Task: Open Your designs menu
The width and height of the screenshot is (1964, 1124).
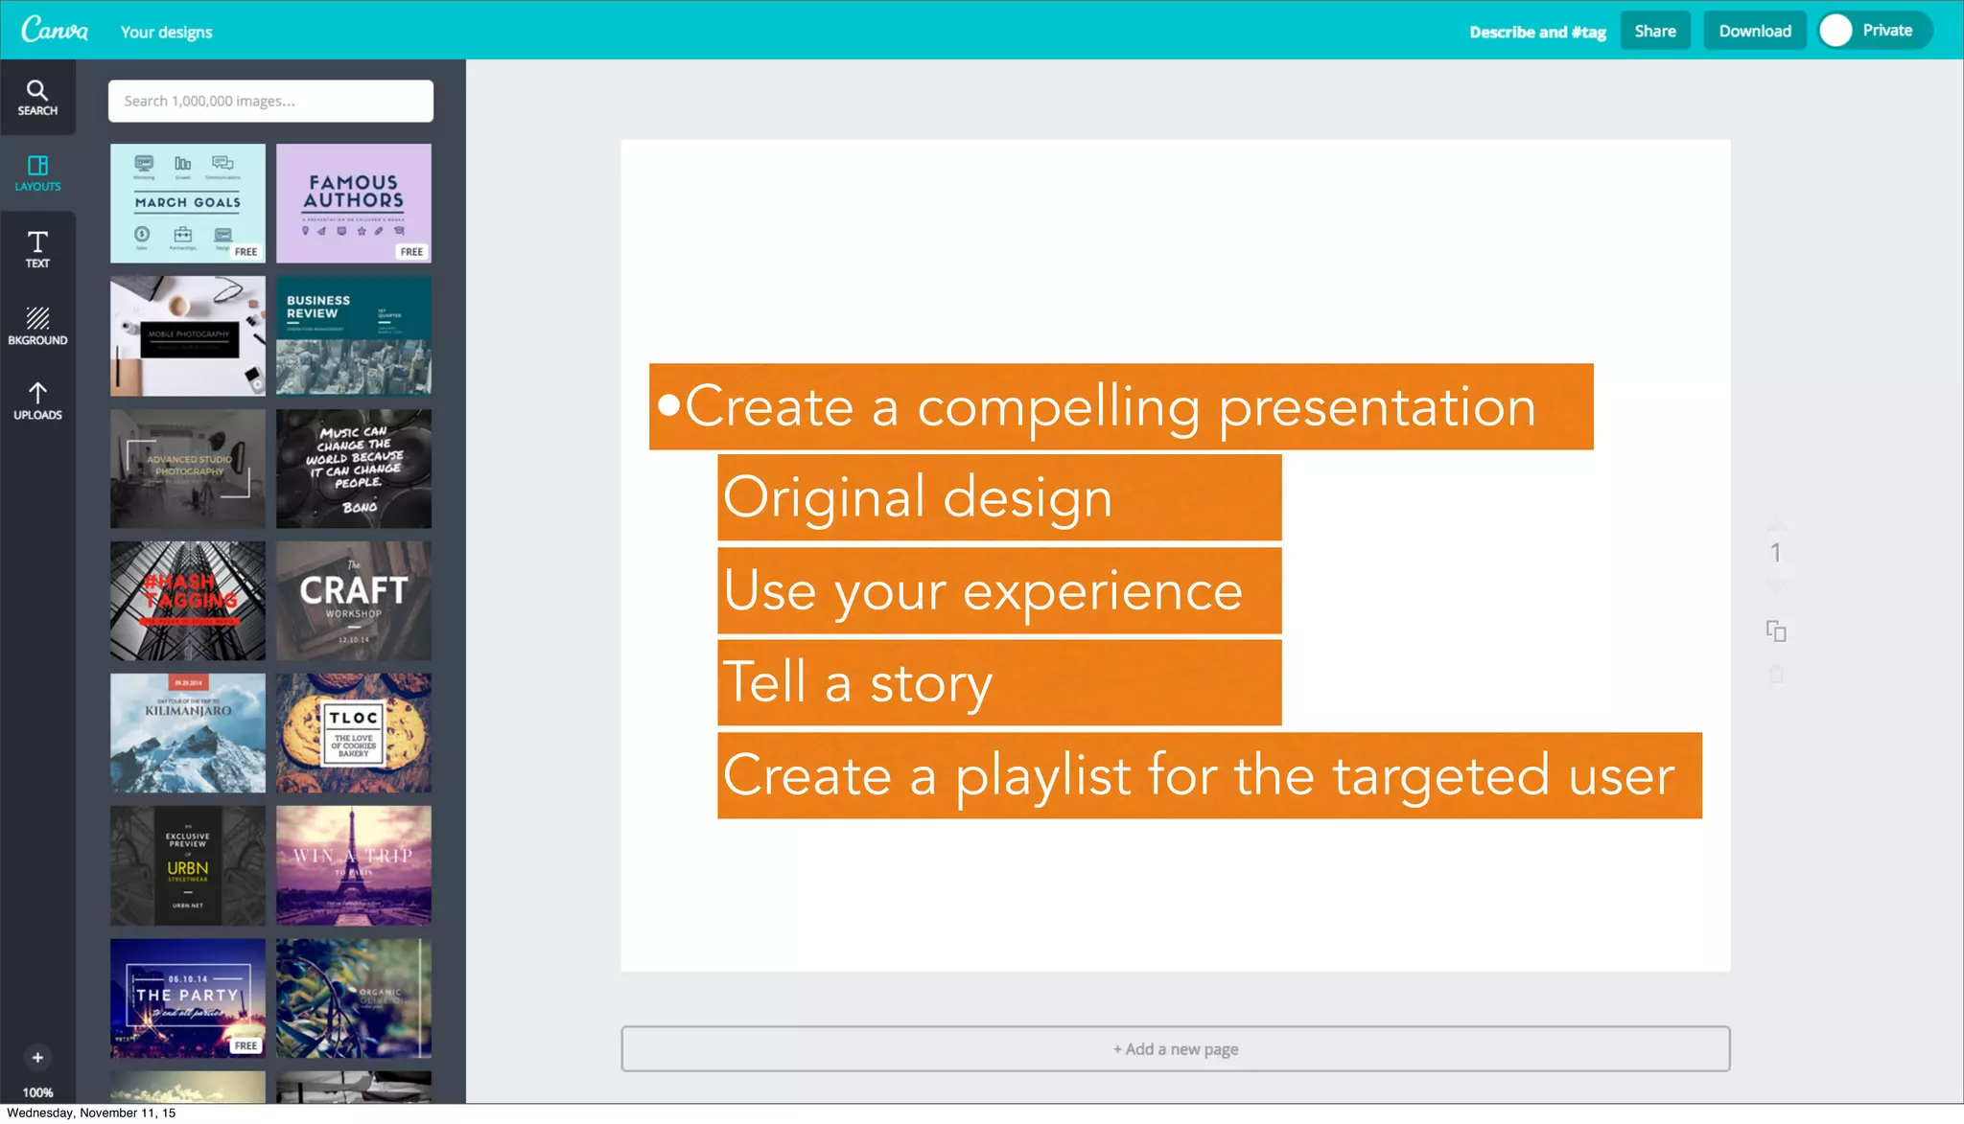Action: tap(166, 32)
